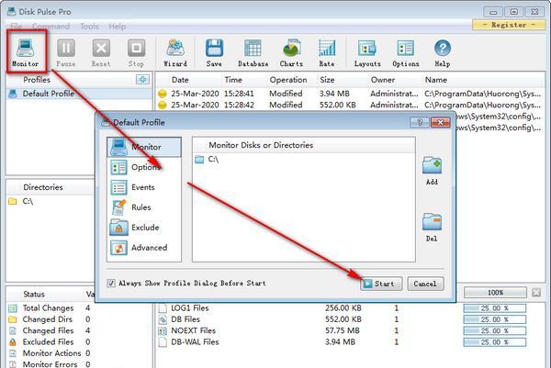Click the Status column header
The image size is (551, 368).
[x=34, y=294]
